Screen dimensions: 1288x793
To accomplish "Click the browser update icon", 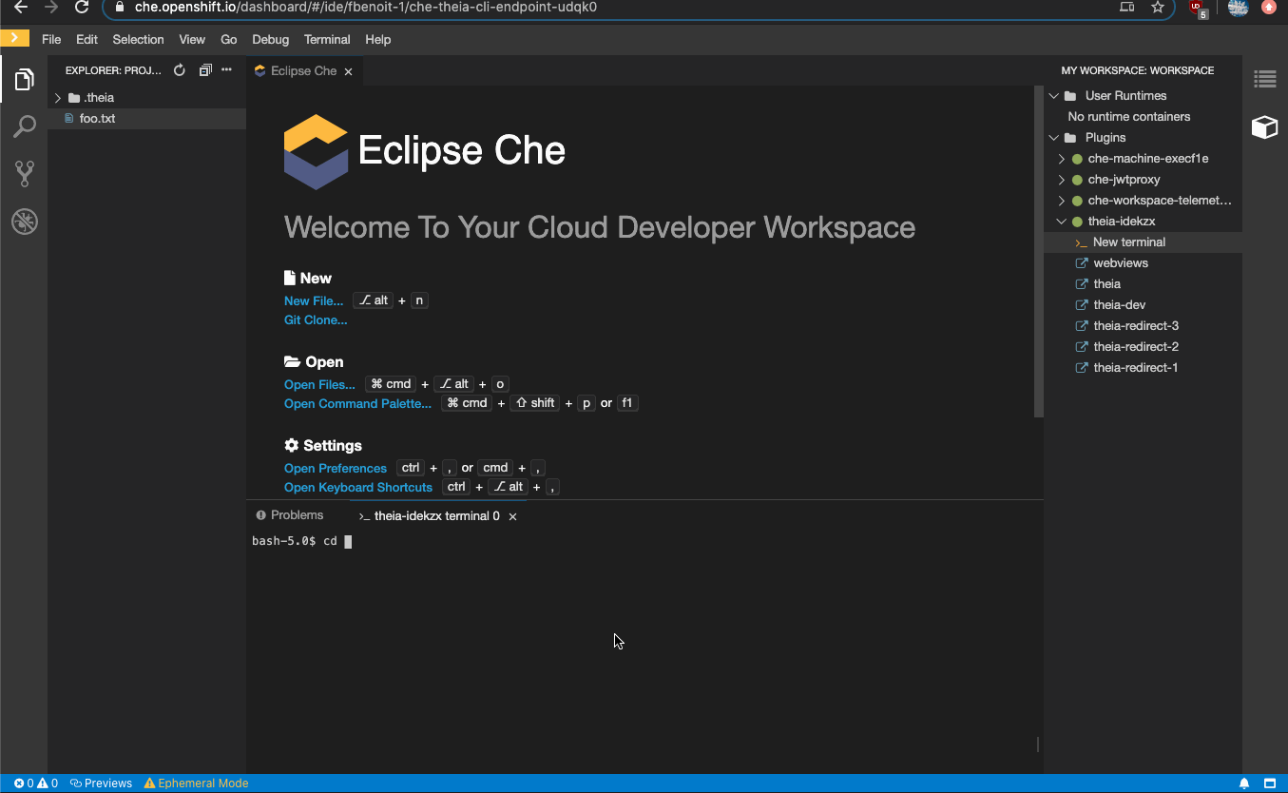I will coord(1269,8).
